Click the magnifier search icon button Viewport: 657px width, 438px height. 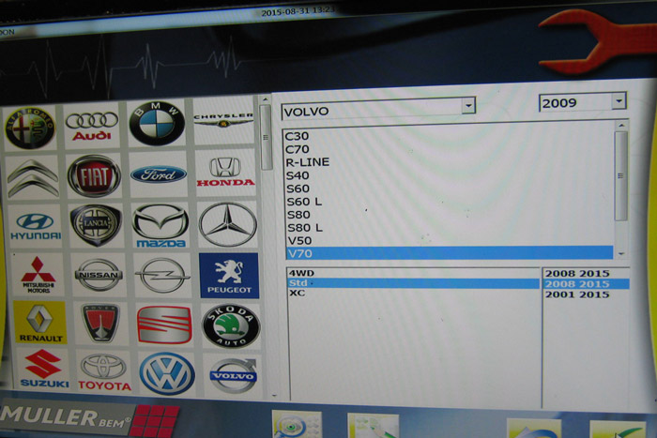click(x=298, y=425)
